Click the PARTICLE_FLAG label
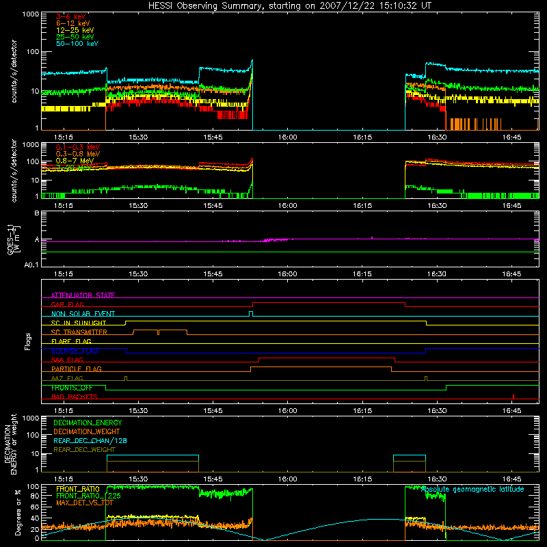The width and height of the screenshot is (547, 547). (x=77, y=369)
